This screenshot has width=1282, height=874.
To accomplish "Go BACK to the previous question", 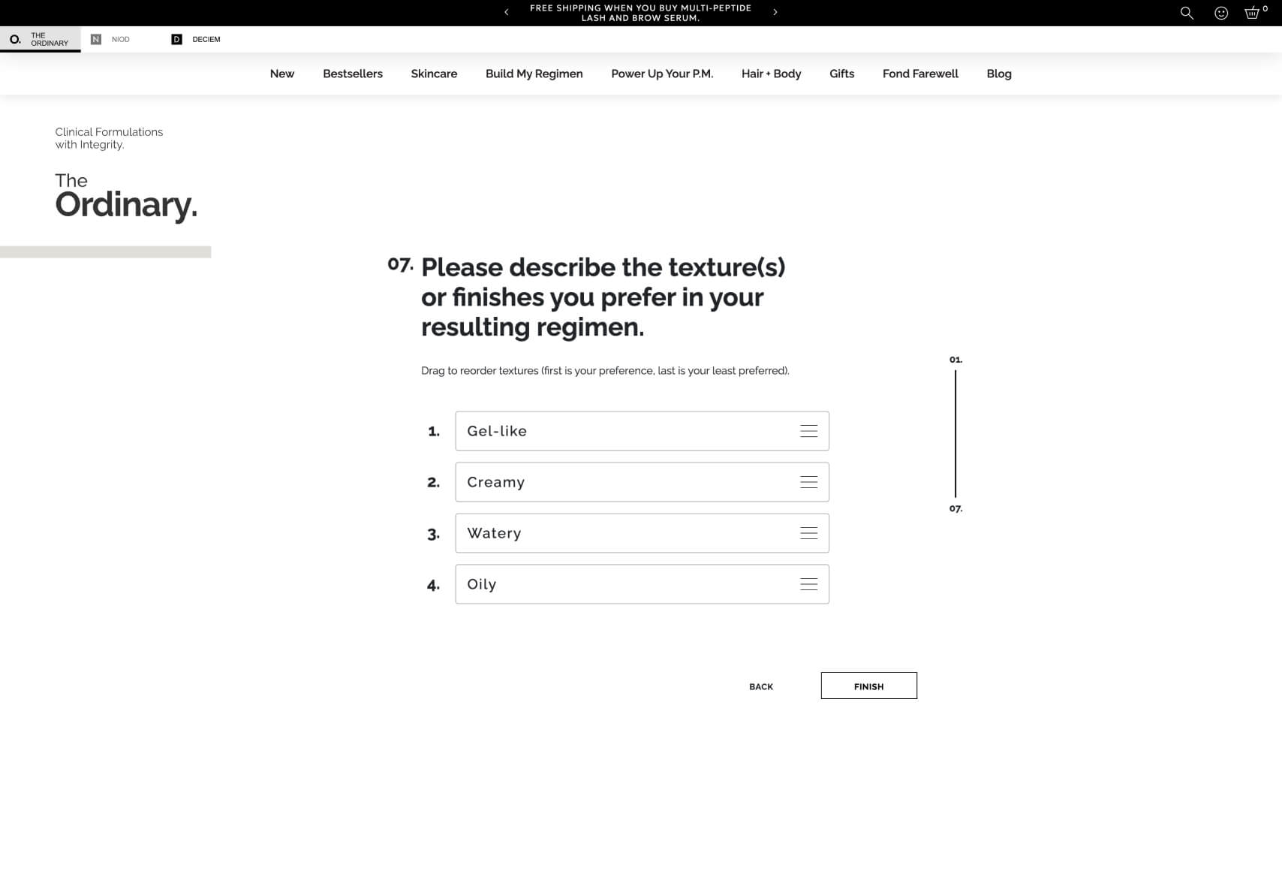I will 761,686.
